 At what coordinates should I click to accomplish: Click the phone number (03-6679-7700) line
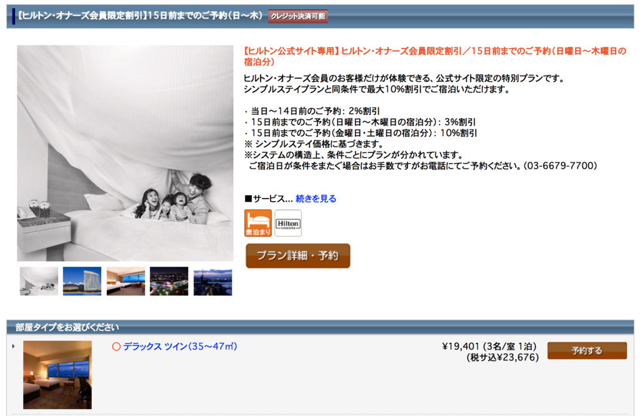pos(423,166)
